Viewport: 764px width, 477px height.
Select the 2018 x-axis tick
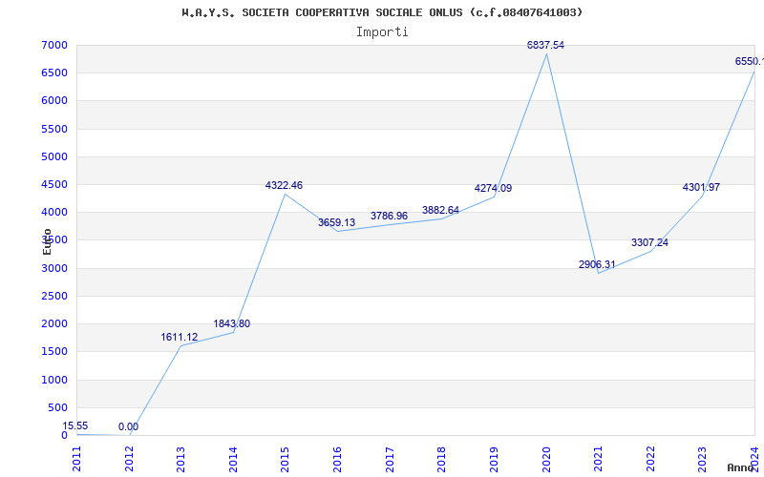coord(441,459)
